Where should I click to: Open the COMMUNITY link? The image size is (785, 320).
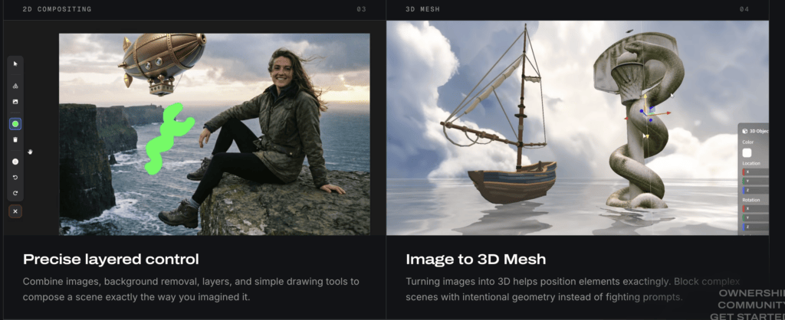pos(751,305)
